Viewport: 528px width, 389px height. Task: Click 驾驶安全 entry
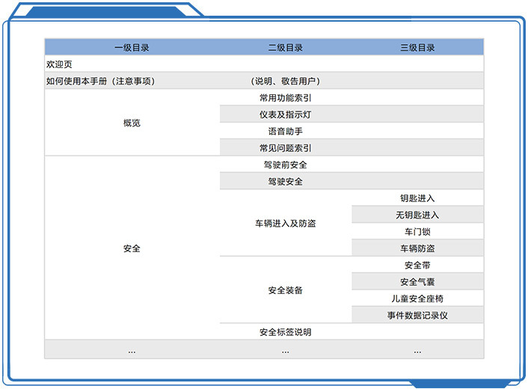click(285, 182)
